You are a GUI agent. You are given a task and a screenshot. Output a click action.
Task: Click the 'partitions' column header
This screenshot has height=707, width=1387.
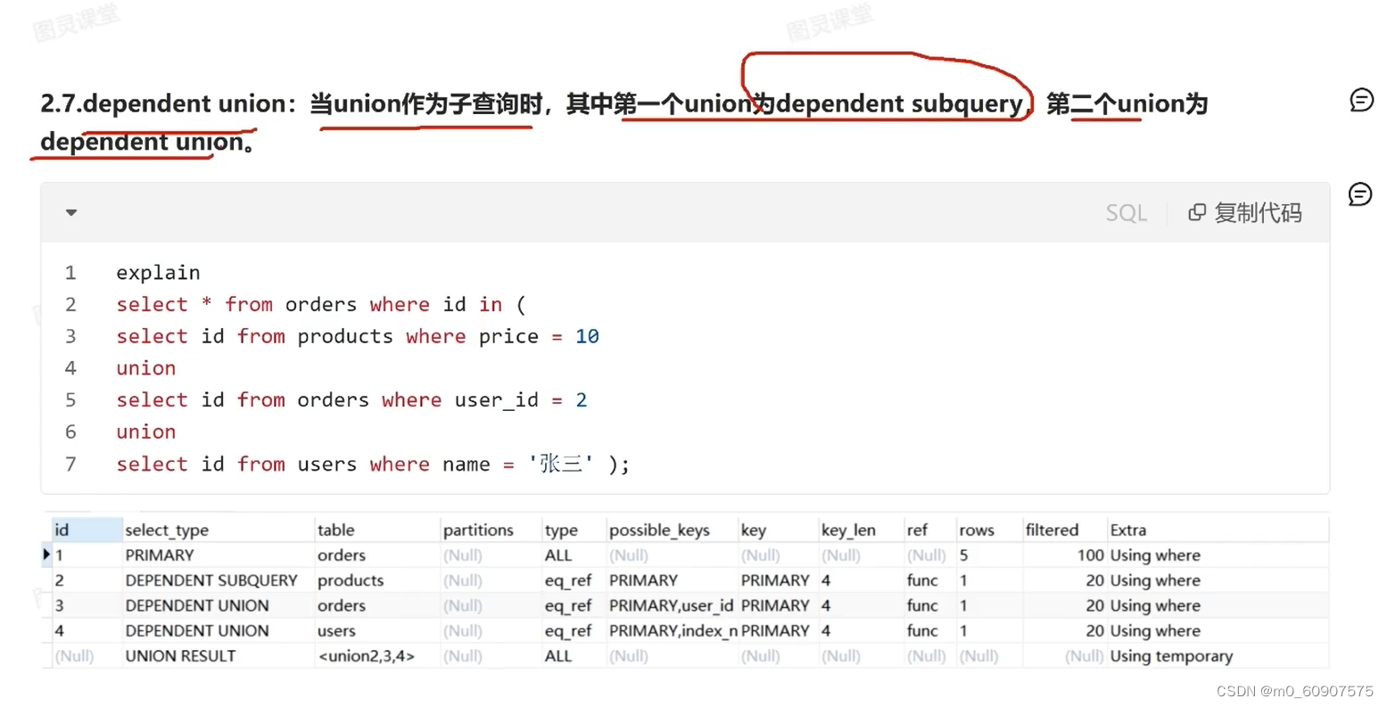pyautogui.click(x=490, y=530)
